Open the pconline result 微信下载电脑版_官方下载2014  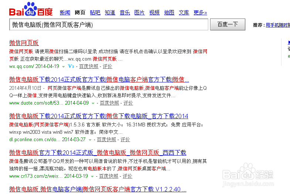coord(98,116)
